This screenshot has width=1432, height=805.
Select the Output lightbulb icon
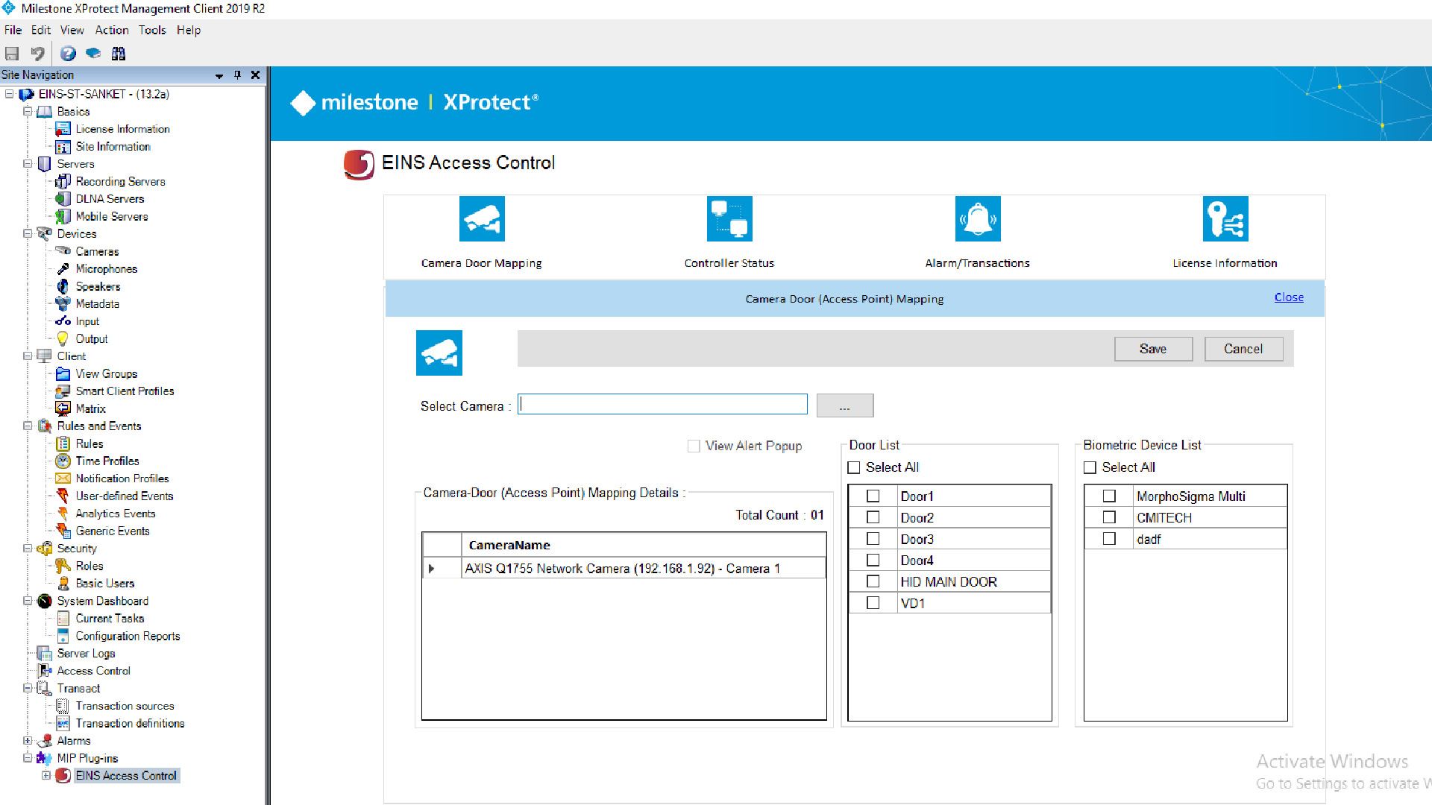coord(63,339)
